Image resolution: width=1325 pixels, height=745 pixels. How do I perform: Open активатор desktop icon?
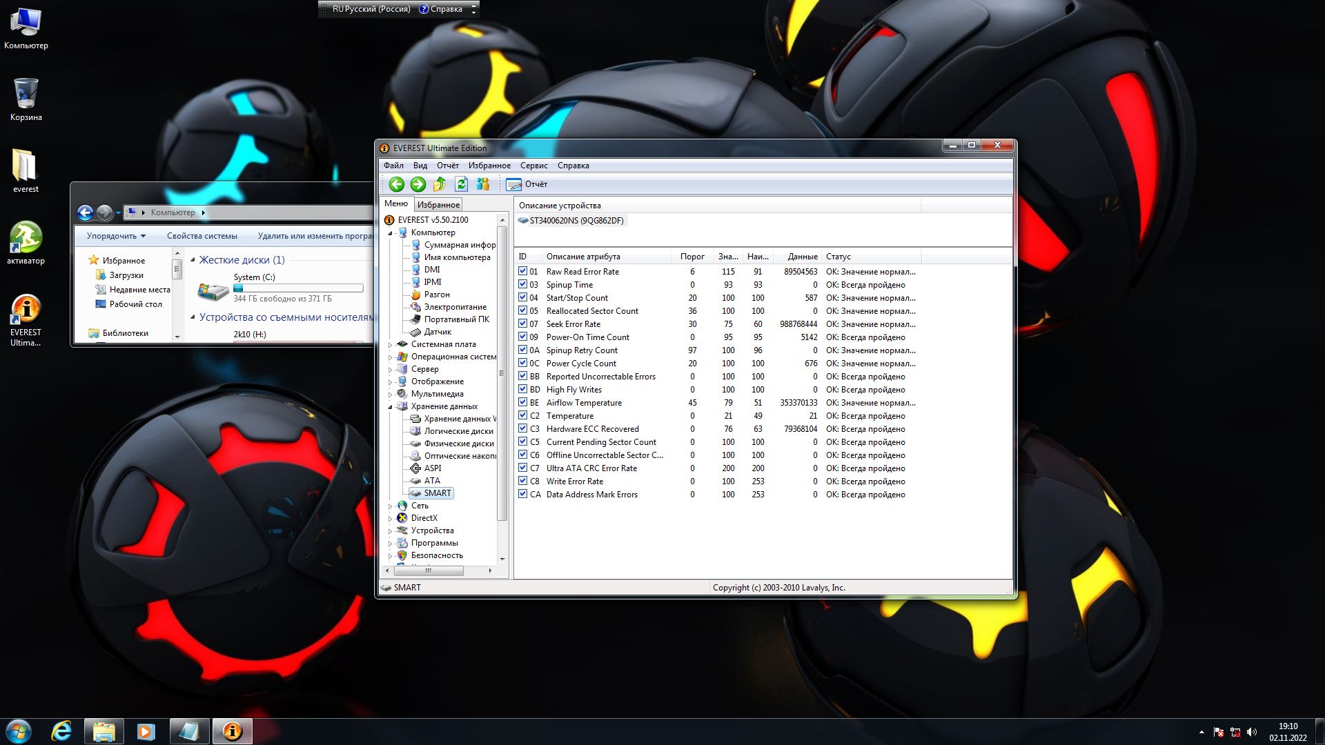tap(26, 243)
